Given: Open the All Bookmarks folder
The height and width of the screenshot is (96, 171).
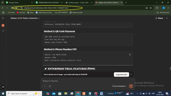Looking at the screenshot, I should click(163, 13).
